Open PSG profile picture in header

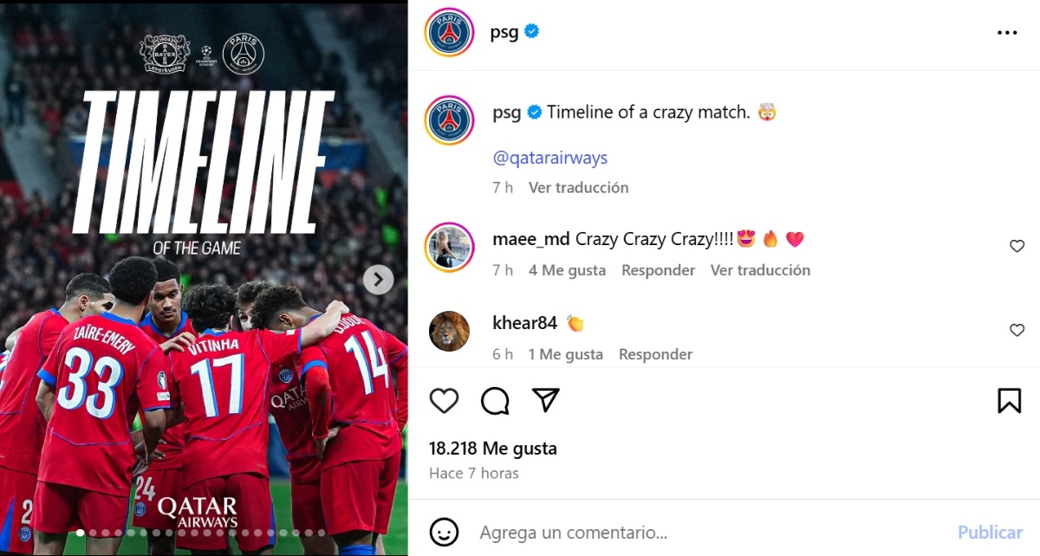[x=449, y=33]
